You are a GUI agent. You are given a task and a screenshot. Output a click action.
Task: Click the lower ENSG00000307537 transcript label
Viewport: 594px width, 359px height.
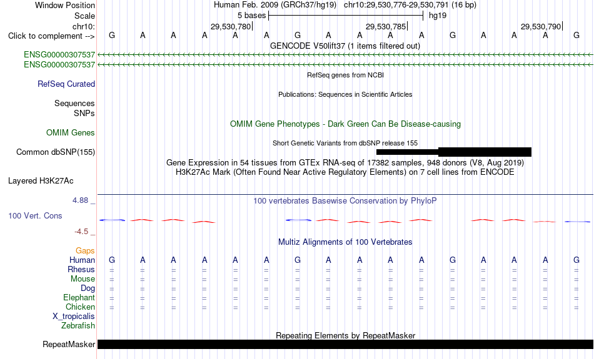click(x=59, y=65)
